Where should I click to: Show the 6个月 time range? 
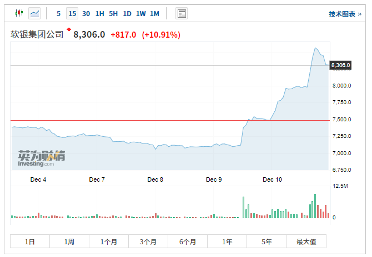point(188,241)
